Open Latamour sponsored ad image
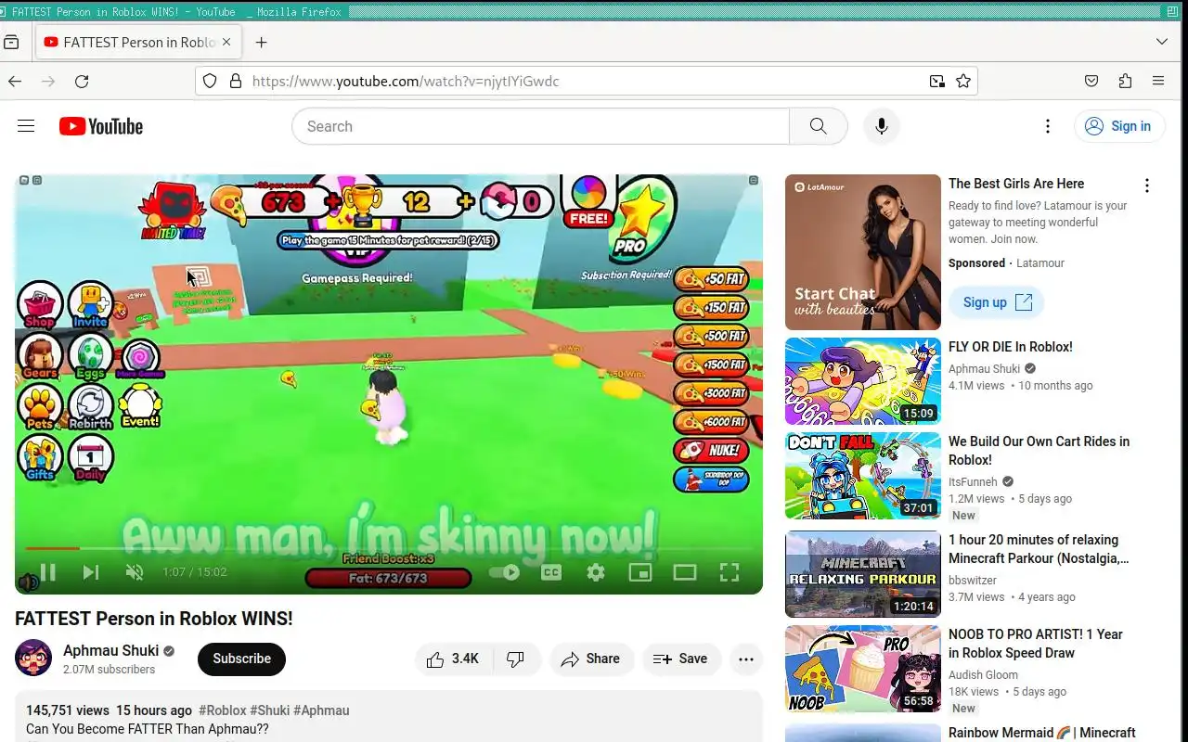1188x742 pixels. 862,252
